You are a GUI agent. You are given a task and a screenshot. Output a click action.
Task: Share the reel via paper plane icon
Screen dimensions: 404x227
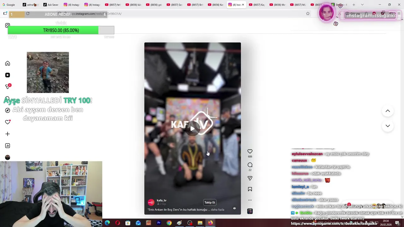point(250,178)
